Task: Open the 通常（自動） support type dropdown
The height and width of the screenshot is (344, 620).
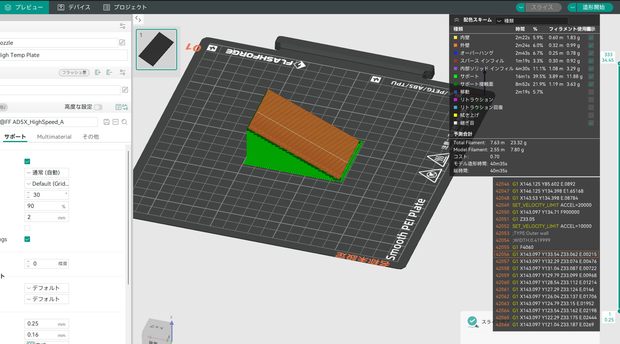Action: (46, 172)
